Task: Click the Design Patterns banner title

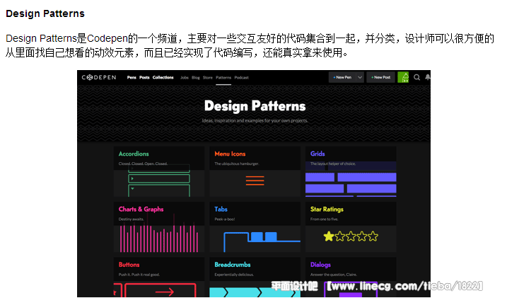Action: 255,106
